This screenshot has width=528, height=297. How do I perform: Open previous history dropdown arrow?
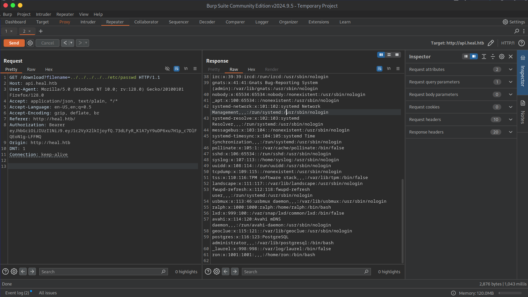click(x=71, y=43)
